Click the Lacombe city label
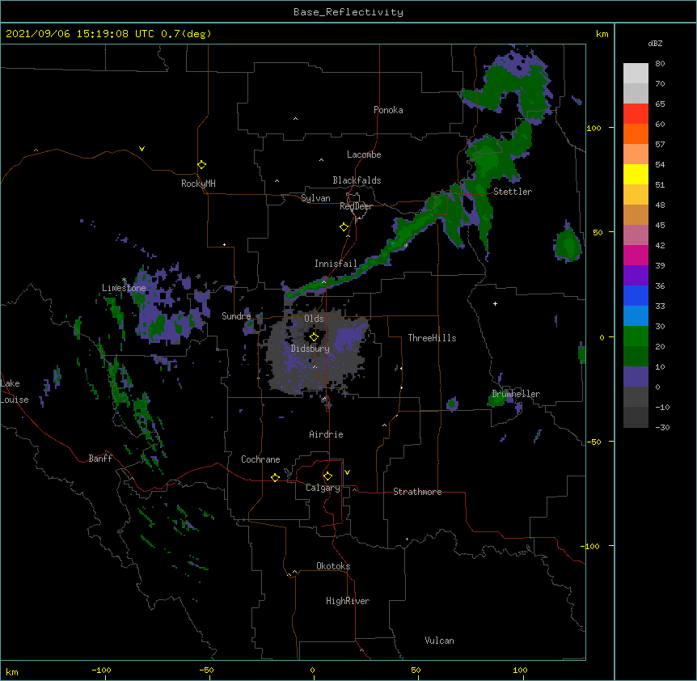The image size is (697, 681). click(x=364, y=154)
